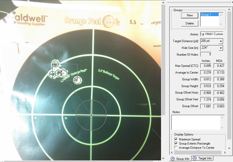The height and width of the screenshot is (162, 233).
Task: Switch to the Target Info tab
Action: tap(203, 158)
